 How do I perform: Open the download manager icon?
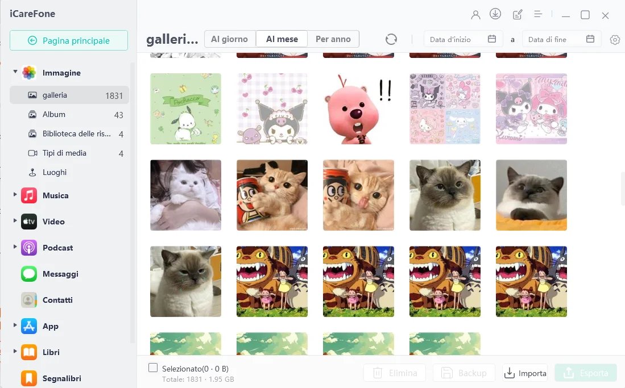click(x=495, y=14)
